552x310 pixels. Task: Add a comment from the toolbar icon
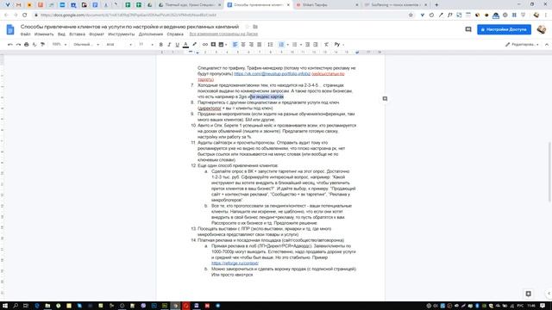click(x=213, y=45)
